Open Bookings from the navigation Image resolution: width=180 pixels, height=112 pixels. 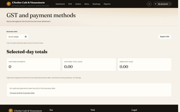[x=96, y=4]
